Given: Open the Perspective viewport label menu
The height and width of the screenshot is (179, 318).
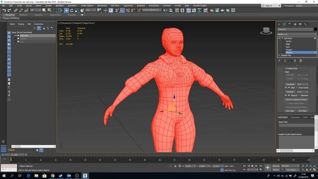Looking at the screenshot, I should coord(66,23).
